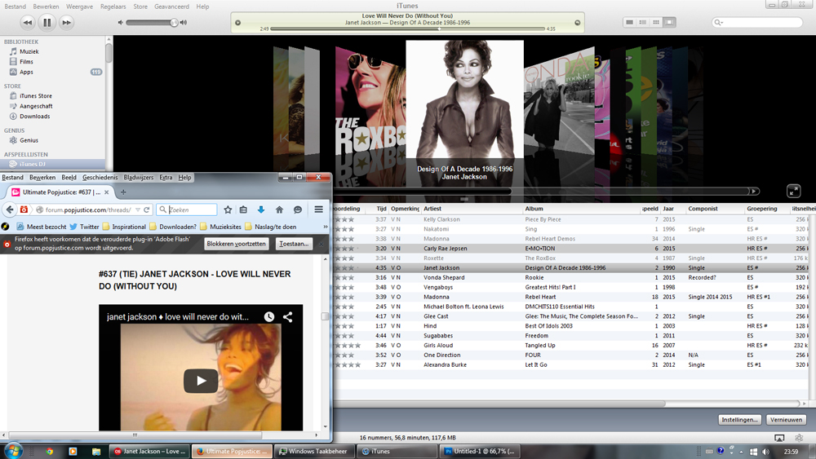The width and height of the screenshot is (816, 459).
Task: Reload the Popjustice page
Action: tap(147, 210)
